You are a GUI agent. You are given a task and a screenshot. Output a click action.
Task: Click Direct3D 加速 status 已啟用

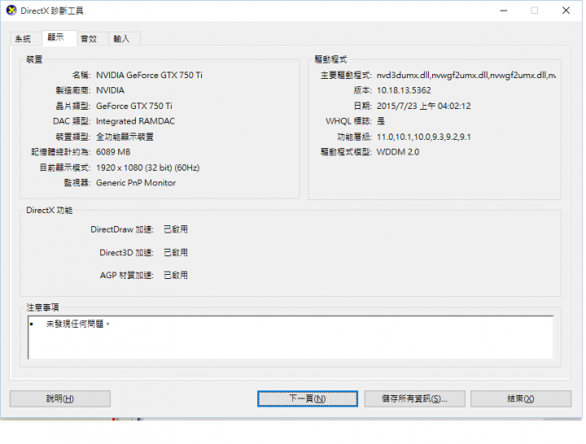tap(176, 252)
